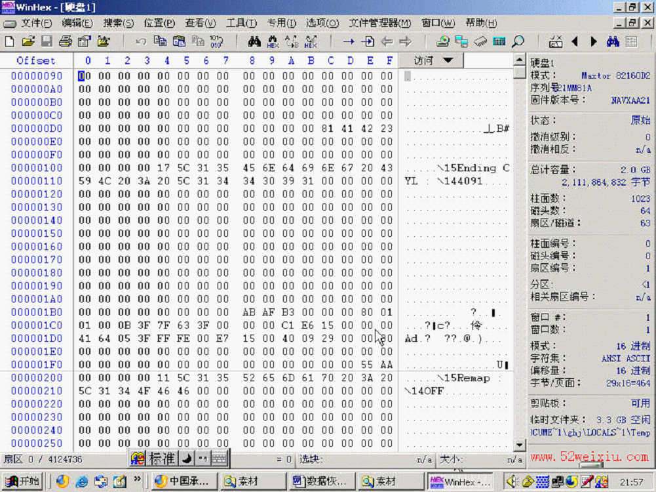
Task: Click the Calculator toolbar icon
Action: tap(499, 41)
